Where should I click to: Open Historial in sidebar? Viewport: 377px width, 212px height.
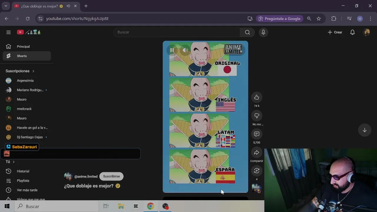[27, 171]
